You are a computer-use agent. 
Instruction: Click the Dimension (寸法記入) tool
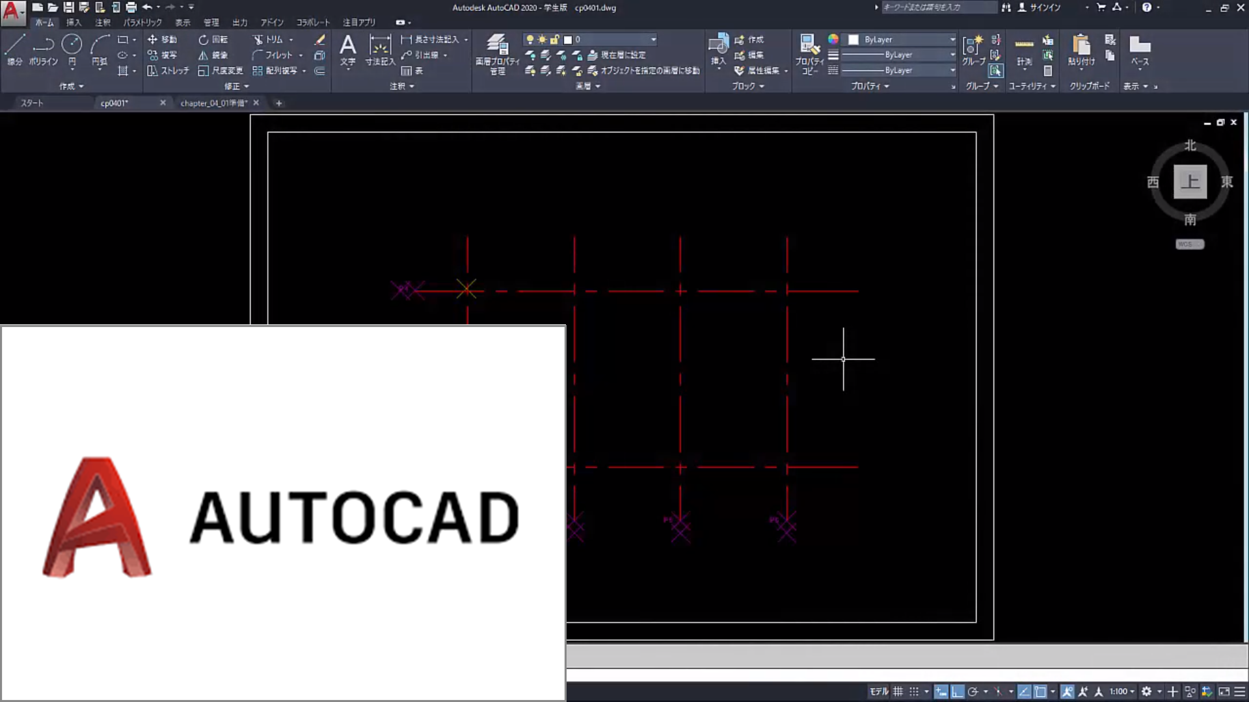pyautogui.click(x=380, y=49)
